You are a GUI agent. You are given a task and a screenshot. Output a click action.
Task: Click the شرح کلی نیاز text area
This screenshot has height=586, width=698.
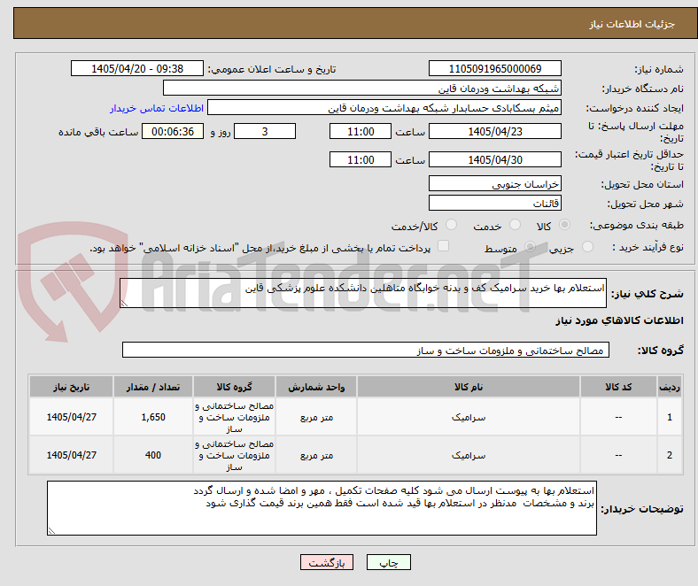(x=363, y=293)
